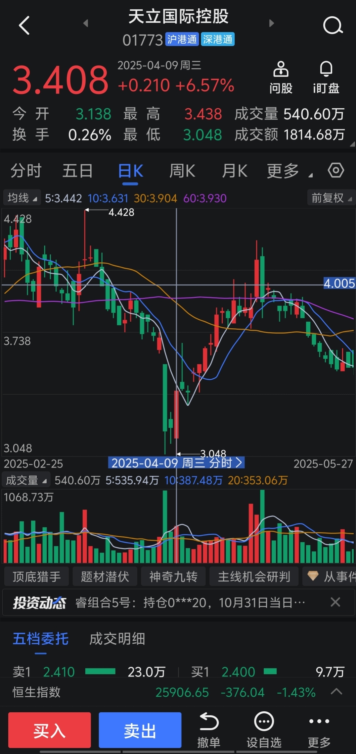This screenshot has width=356, height=754.
Task: Open the 成交量 indicator dropdown
Action: [26, 480]
